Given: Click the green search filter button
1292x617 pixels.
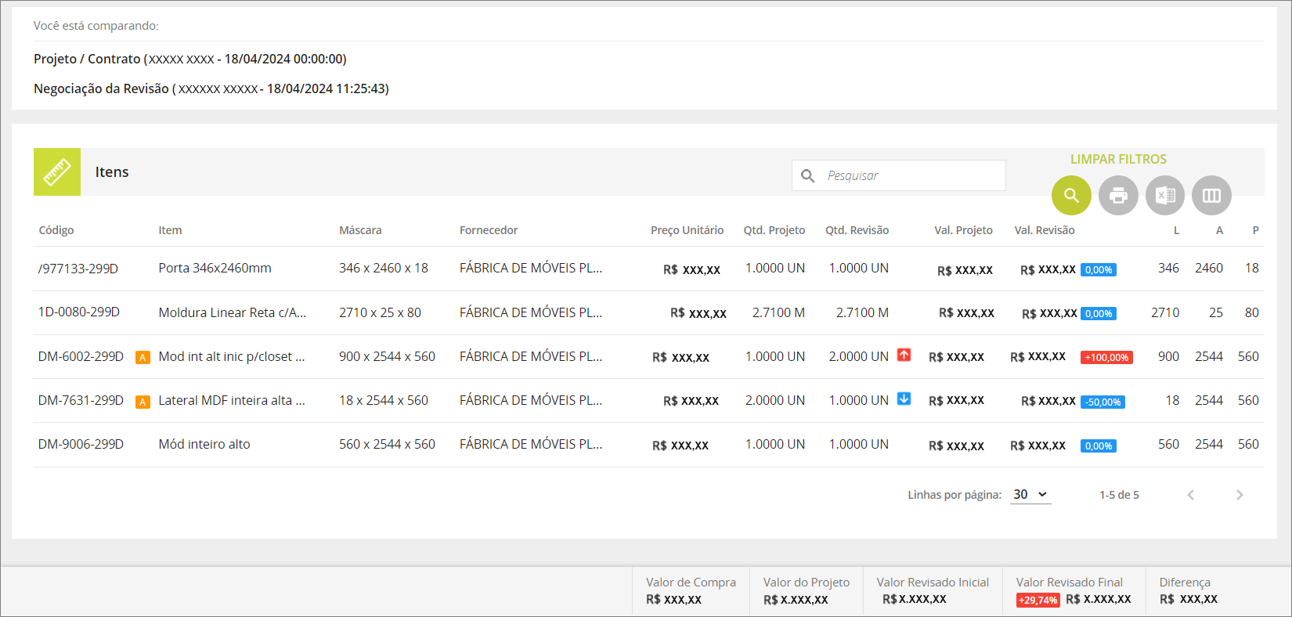Looking at the screenshot, I should pos(1071,195).
